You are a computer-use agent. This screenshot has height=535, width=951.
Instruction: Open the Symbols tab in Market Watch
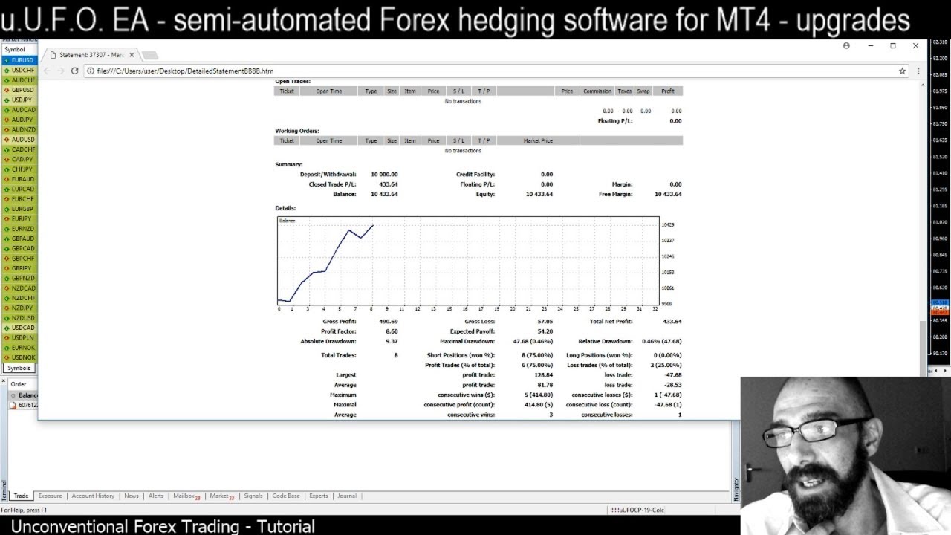[19, 368]
